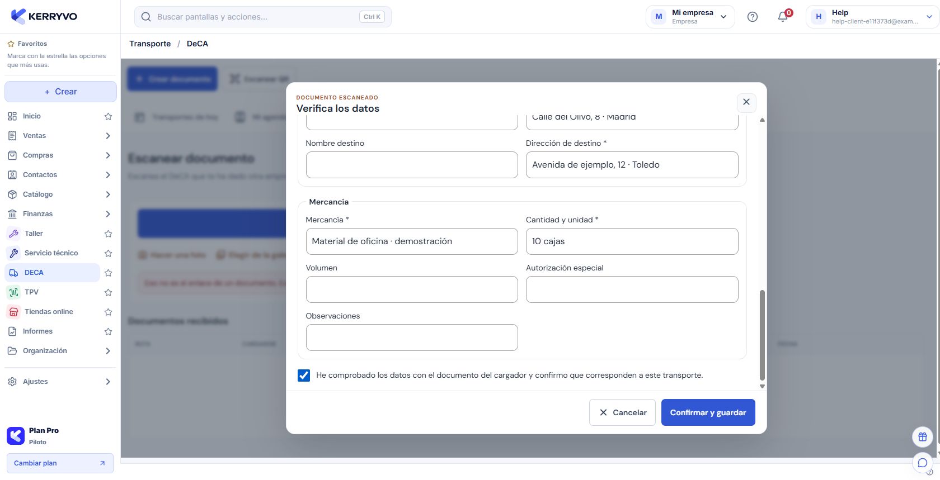The width and height of the screenshot is (940, 480).
Task: Click the Crear button
Action: point(60,92)
